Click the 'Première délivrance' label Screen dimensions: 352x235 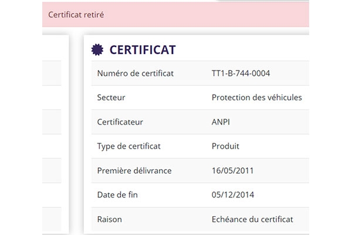point(134,171)
